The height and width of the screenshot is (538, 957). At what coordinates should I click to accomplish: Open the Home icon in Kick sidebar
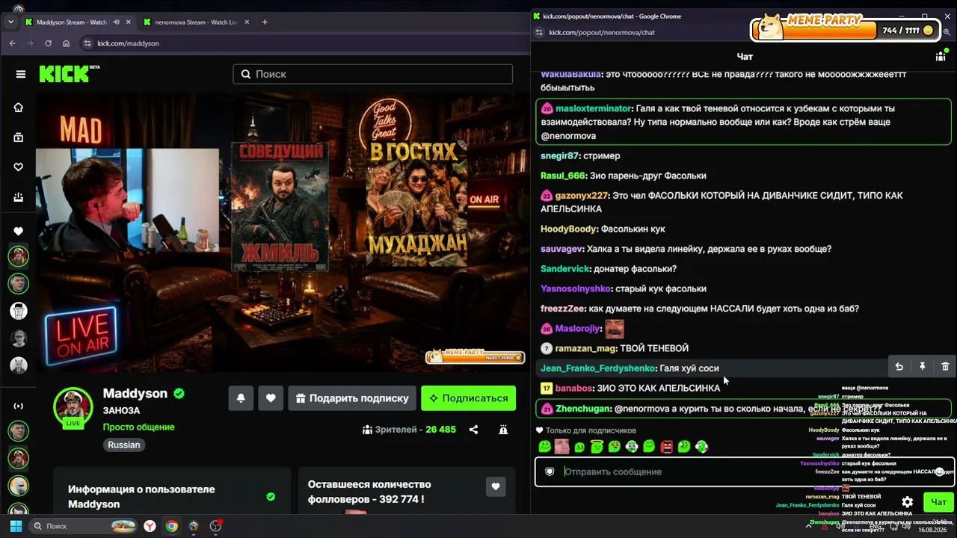19,108
